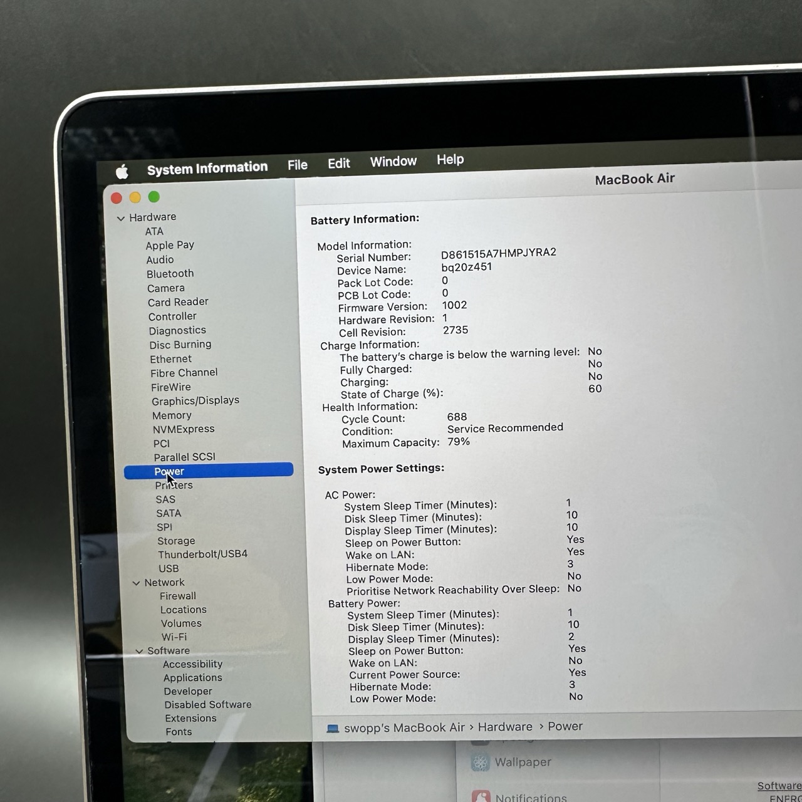Open the File menu
802x802 pixels.
click(298, 165)
